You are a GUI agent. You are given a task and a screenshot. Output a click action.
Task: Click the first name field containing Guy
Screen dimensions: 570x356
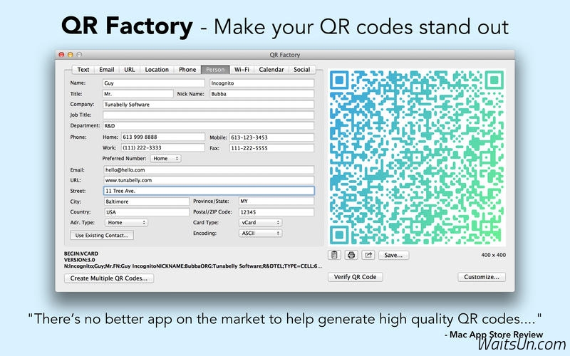pyautogui.click(x=154, y=83)
